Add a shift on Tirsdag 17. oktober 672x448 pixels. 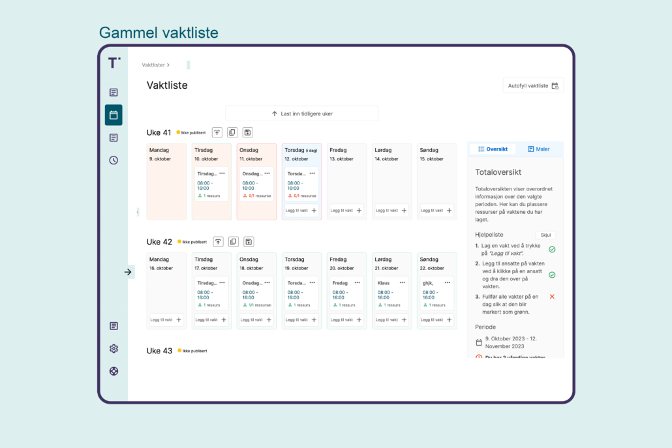coord(211,320)
